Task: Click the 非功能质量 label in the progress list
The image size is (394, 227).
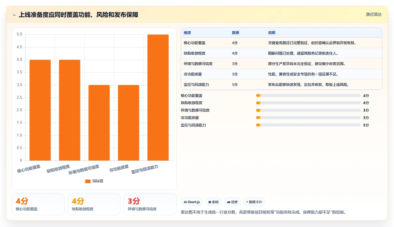Action: click(190, 118)
